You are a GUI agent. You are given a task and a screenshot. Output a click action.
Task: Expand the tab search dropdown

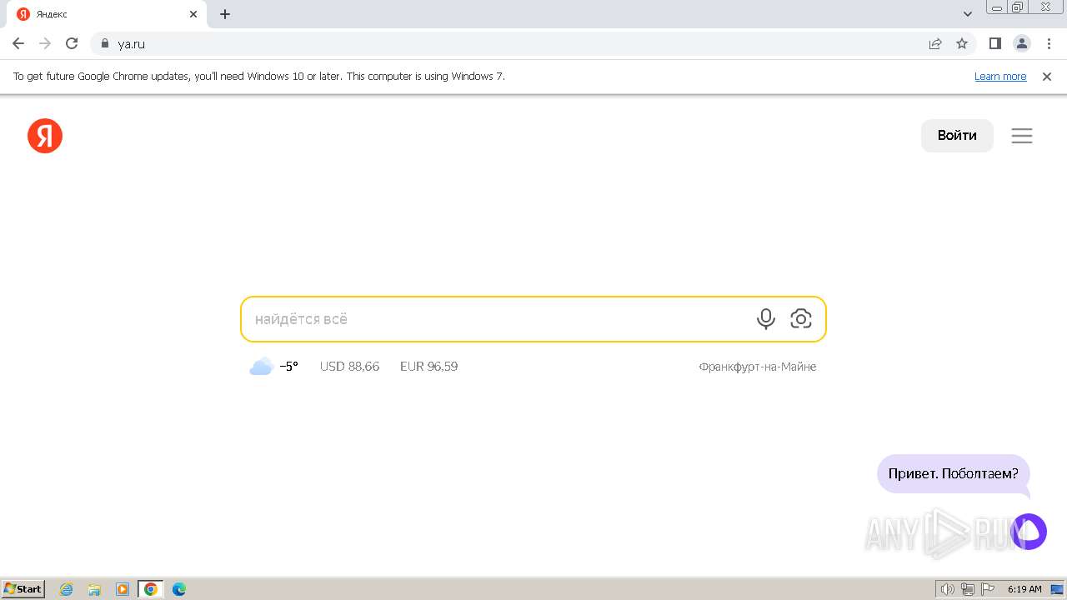[x=968, y=14]
